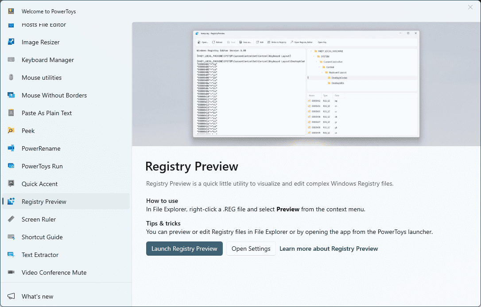Click the Mouse utilities icon
This screenshot has width=481, height=307.
pos(11,77)
